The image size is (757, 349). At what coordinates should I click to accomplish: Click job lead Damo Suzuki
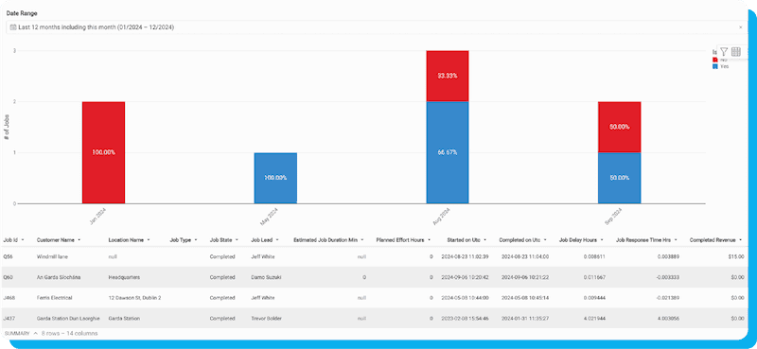pos(266,277)
